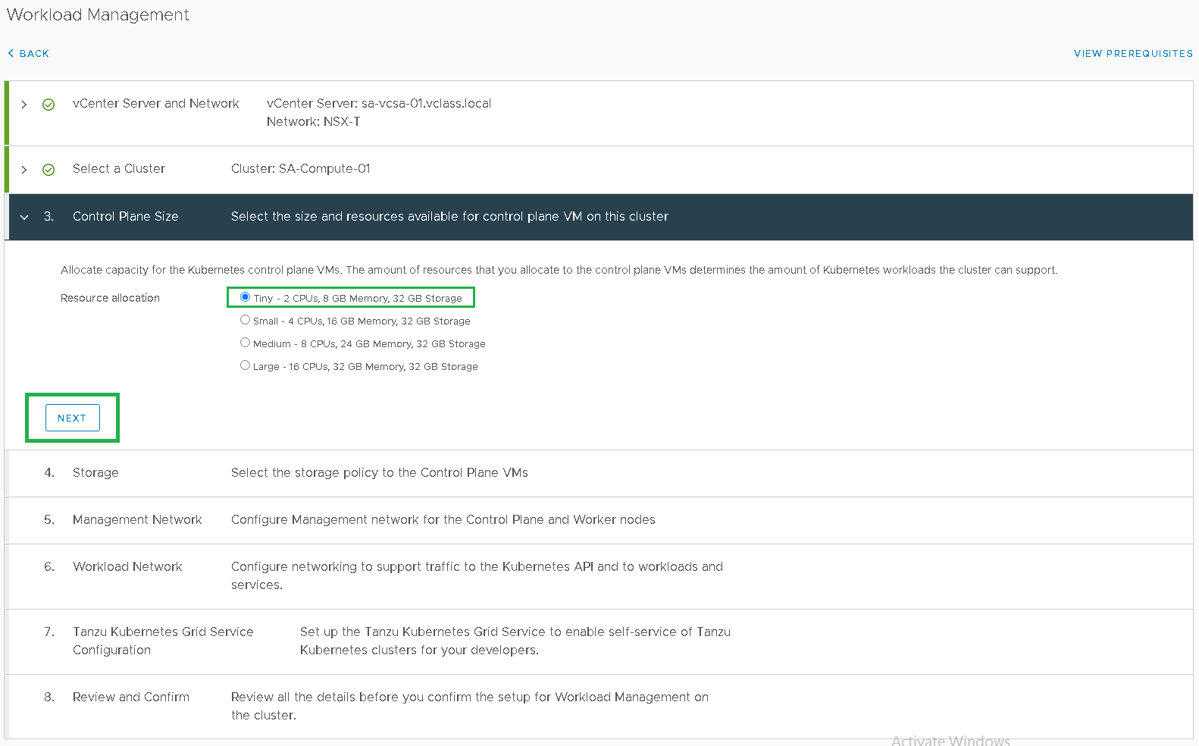Open step 8 Review and Confirm
This screenshot has height=746, width=1199.
point(131,697)
